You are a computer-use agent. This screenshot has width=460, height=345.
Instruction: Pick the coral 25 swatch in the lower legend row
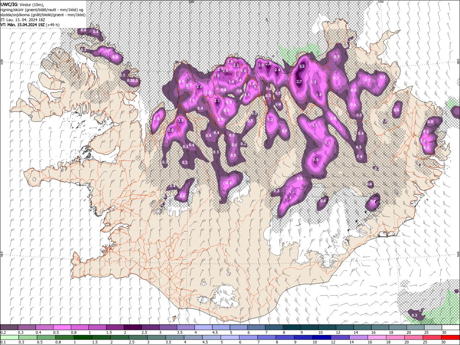point(432,337)
